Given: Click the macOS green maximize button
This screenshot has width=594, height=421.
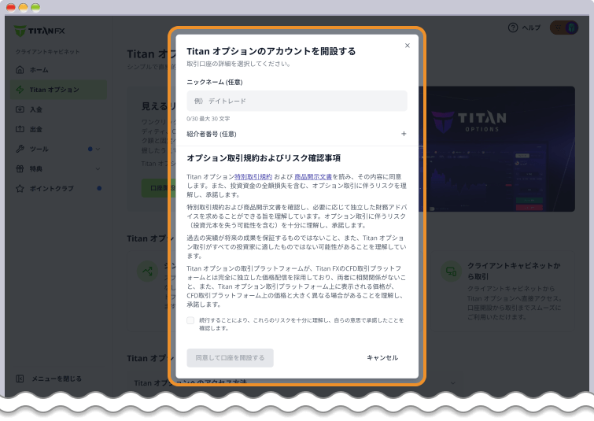Looking at the screenshot, I should click(x=35, y=8).
